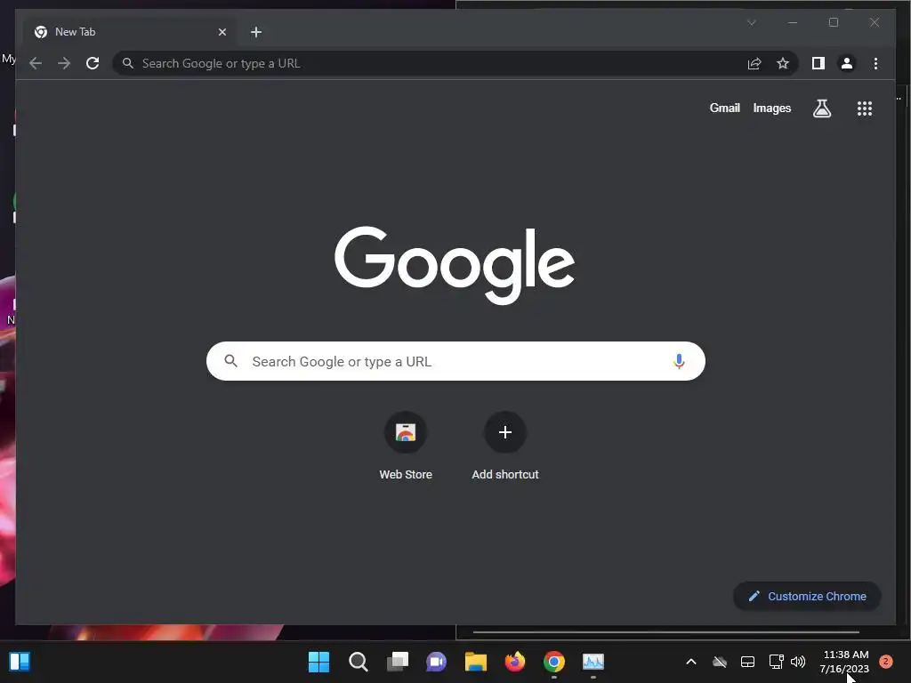Open File Explorer from the taskbar
911x683 pixels.
[x=475, y=662]
